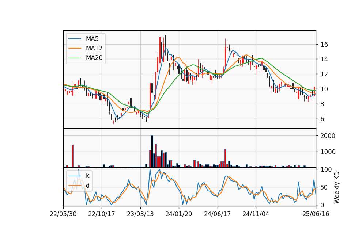Click the d legend label in KD panel
351x252 pixels.
pyautogui.click(x=88, y=186)
